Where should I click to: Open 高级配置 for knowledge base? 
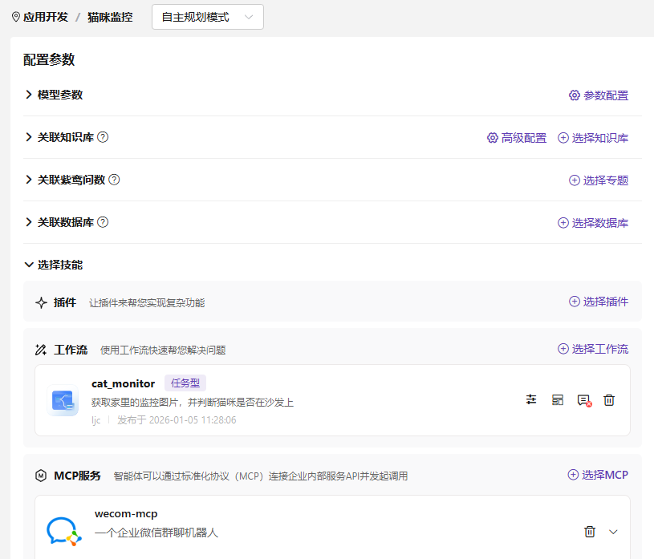[517, 138]
